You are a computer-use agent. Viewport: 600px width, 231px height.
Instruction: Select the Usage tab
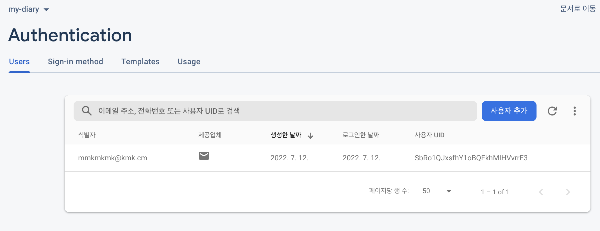(189, 62)
